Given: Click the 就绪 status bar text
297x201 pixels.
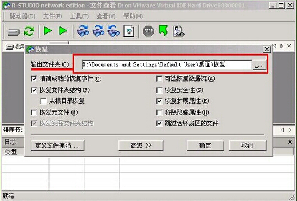Looking at the screenshot, I should [x=8, y=196].
